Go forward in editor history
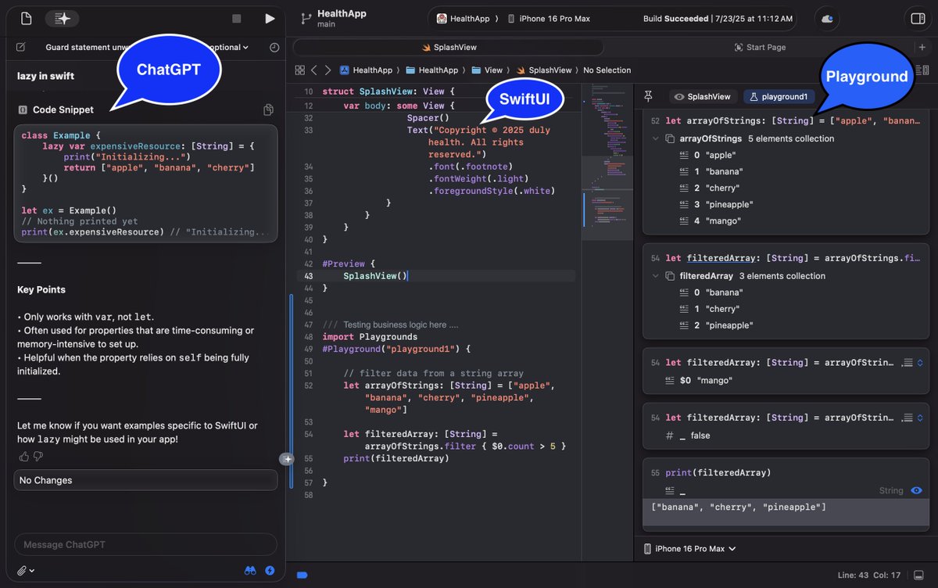Viewport: 938px width, 588px height. tap(328, 70)
